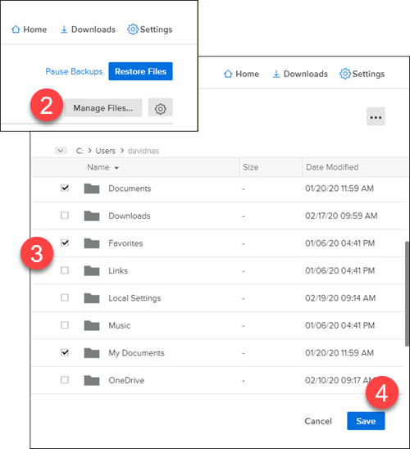The height and width of the screenshot is (449, 410).
Task: Go to Downloads in file browser header
Action: coord(300,74)
